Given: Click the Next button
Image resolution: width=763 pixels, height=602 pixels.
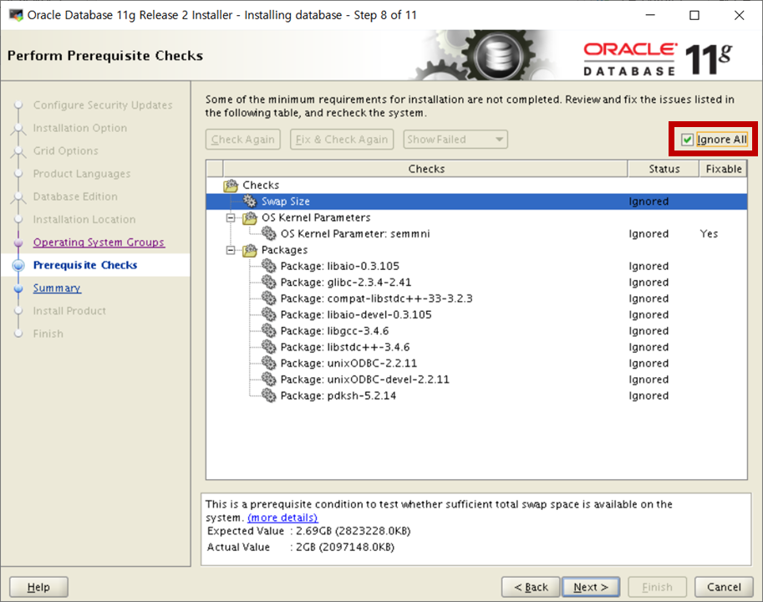Looking at the screenshot, I should click(591, 587).
